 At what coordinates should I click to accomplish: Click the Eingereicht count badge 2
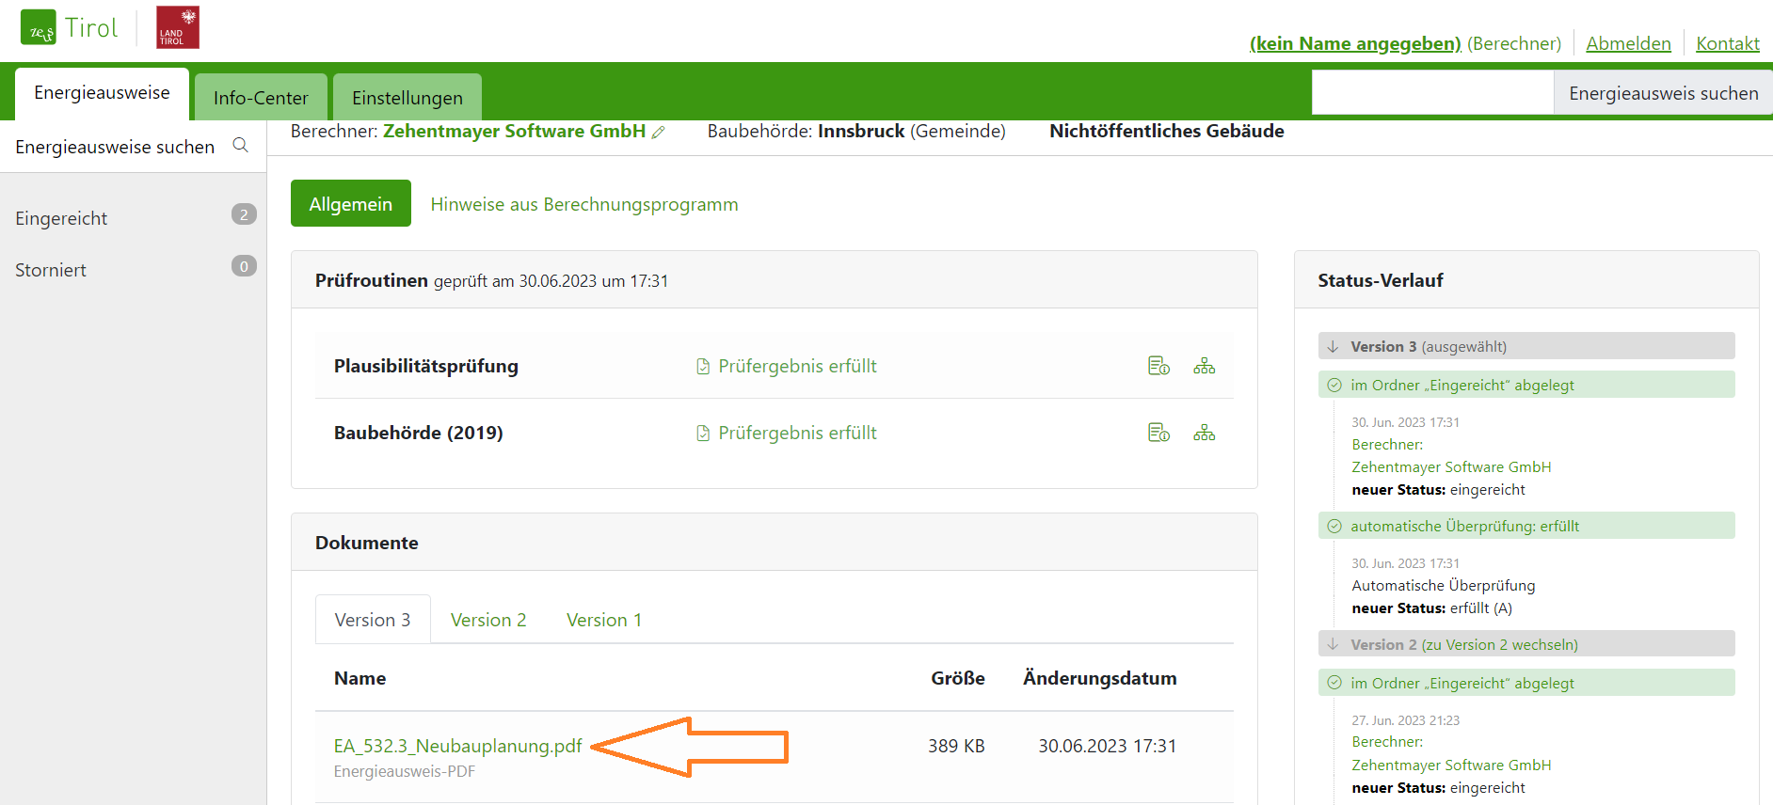[x=244, y=214]
